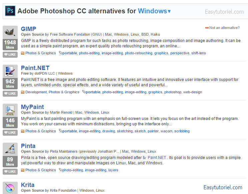Click the 942 likes counter for Paint.NET

coord(10,83)
